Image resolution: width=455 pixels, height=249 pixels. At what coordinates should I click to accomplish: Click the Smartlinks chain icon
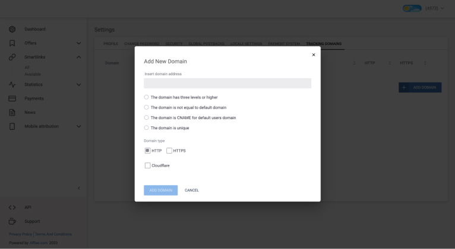pyautogui.click(x=12, y=57)
